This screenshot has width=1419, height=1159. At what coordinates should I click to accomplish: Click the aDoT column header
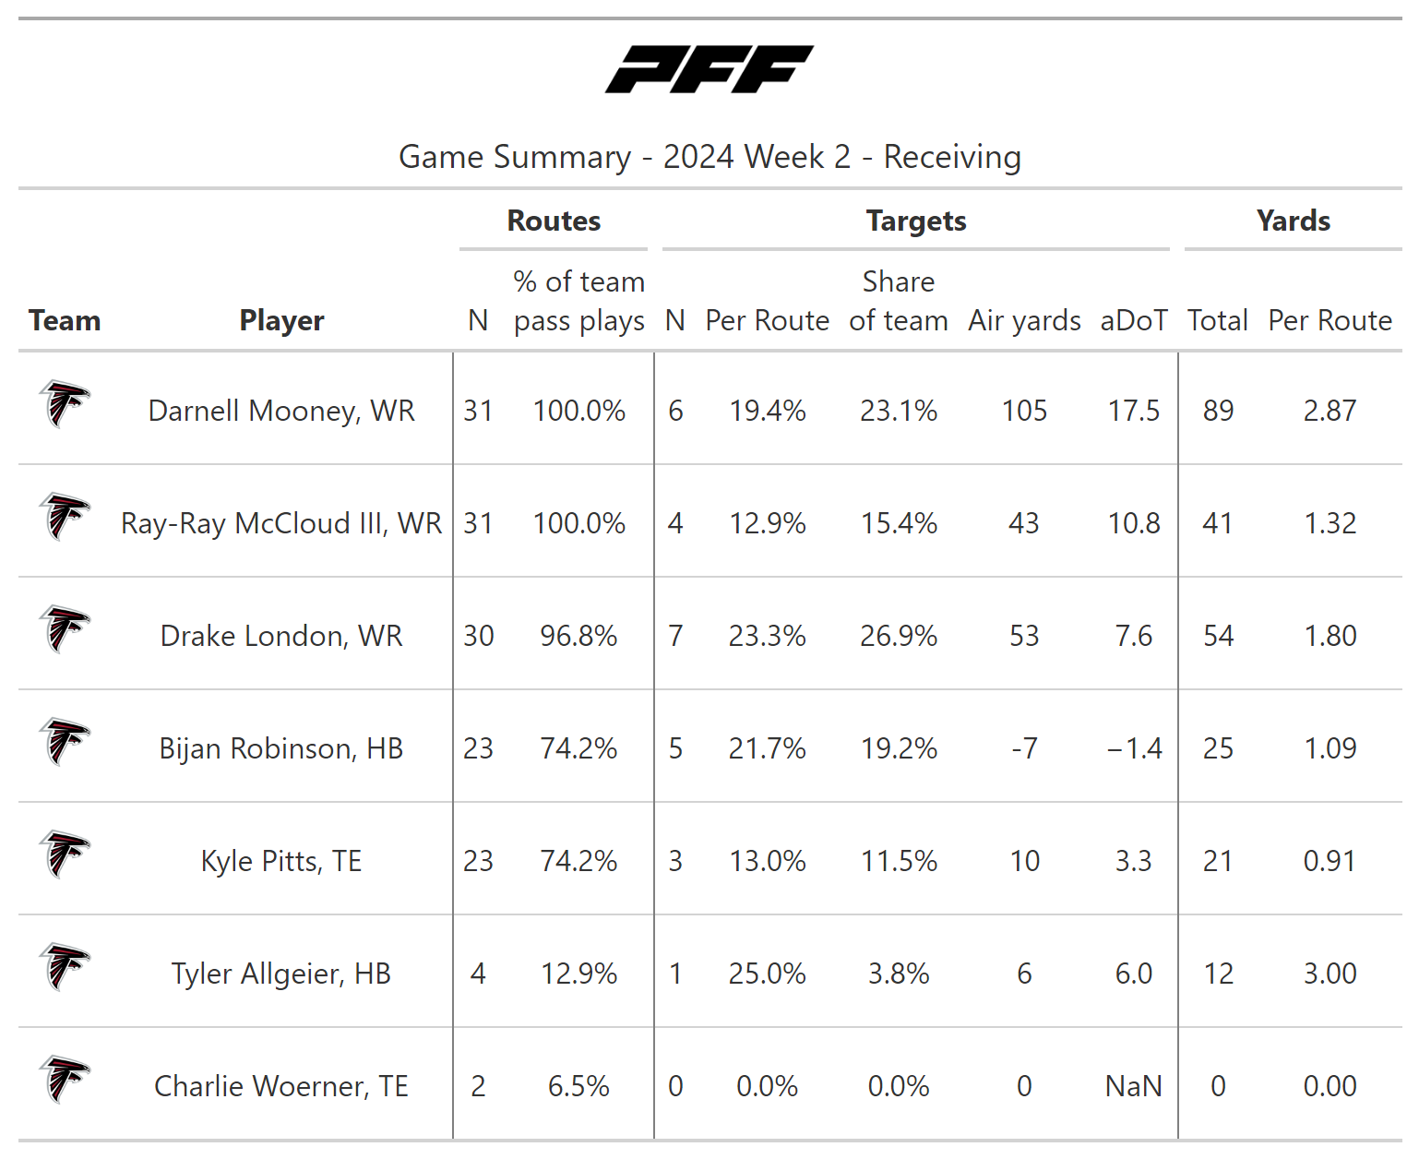tap(1133, 320)
